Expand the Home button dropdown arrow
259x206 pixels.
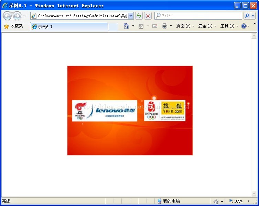click(133, 26)
